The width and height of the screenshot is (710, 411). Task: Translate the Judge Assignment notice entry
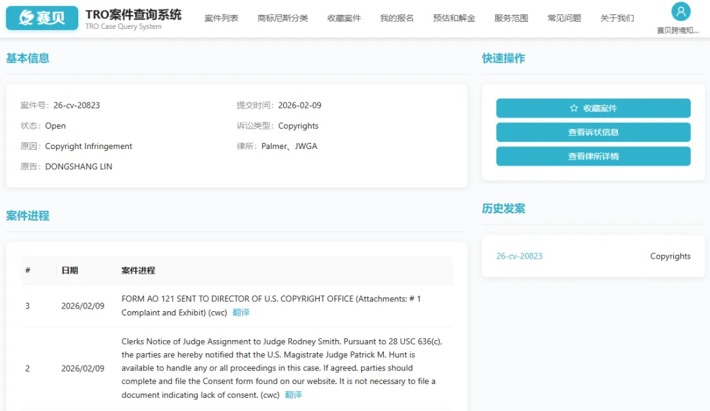(293, 395)
